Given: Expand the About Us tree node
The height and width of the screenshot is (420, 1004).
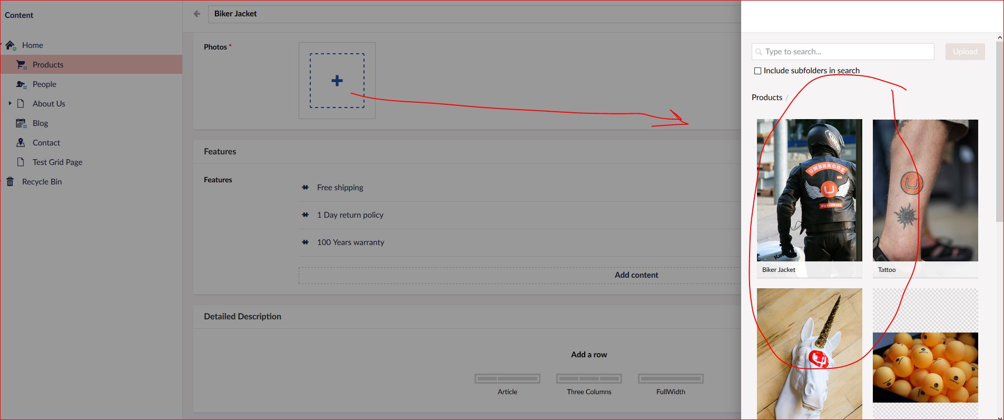Looking at the screenshot, I should coord(10,103).
